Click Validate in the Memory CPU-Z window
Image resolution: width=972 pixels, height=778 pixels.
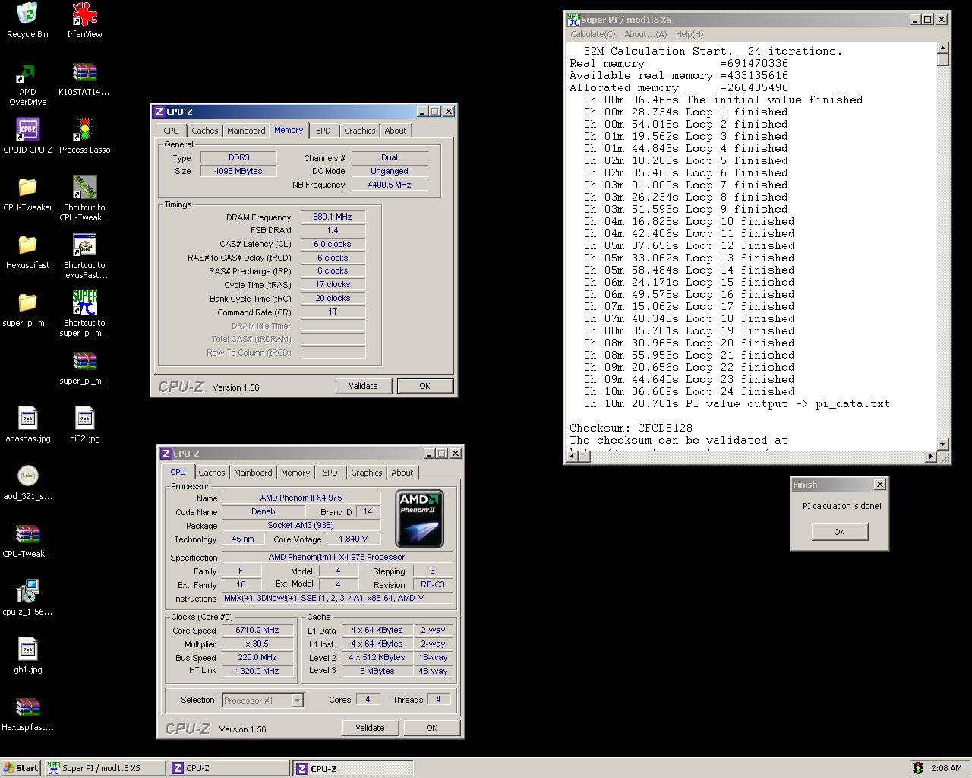pos(363,386)
